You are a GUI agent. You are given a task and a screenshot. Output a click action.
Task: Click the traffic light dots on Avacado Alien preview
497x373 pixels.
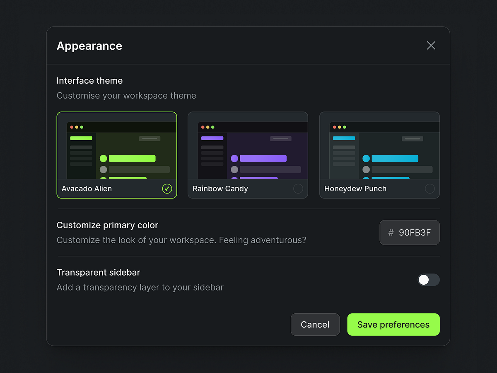(77, 126)
